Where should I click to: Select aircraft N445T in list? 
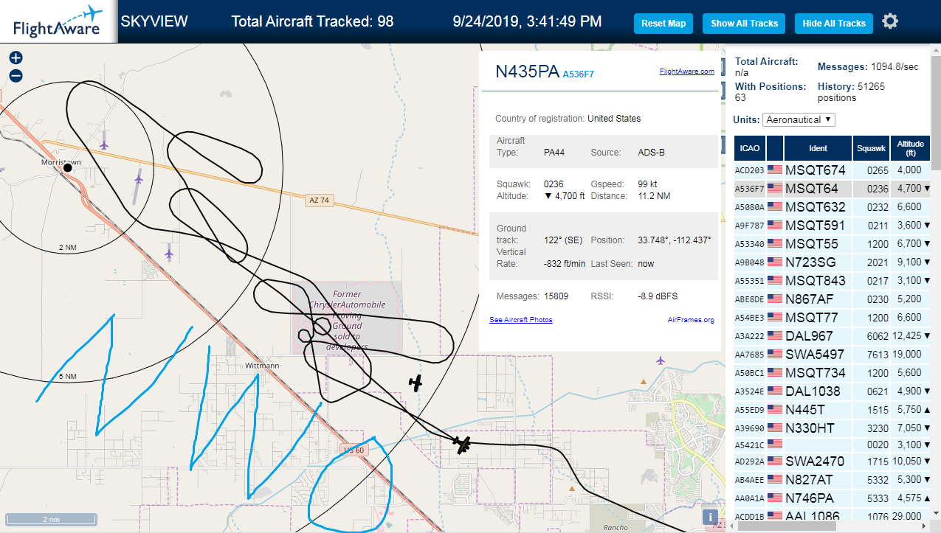click(x=833, y=409)
